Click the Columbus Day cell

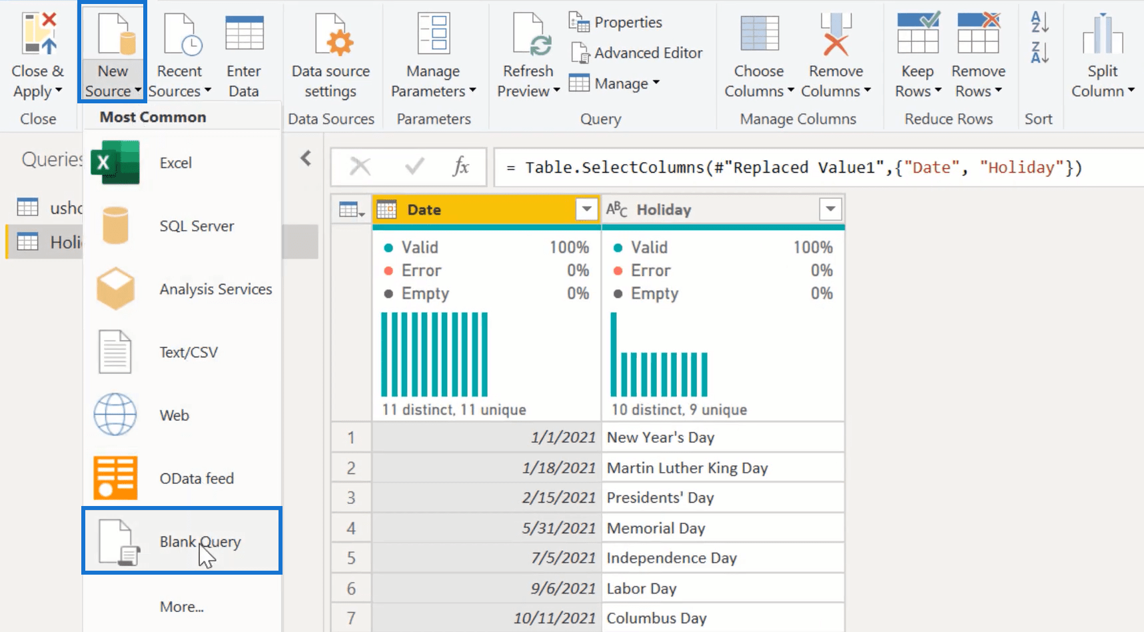[723, 618]
